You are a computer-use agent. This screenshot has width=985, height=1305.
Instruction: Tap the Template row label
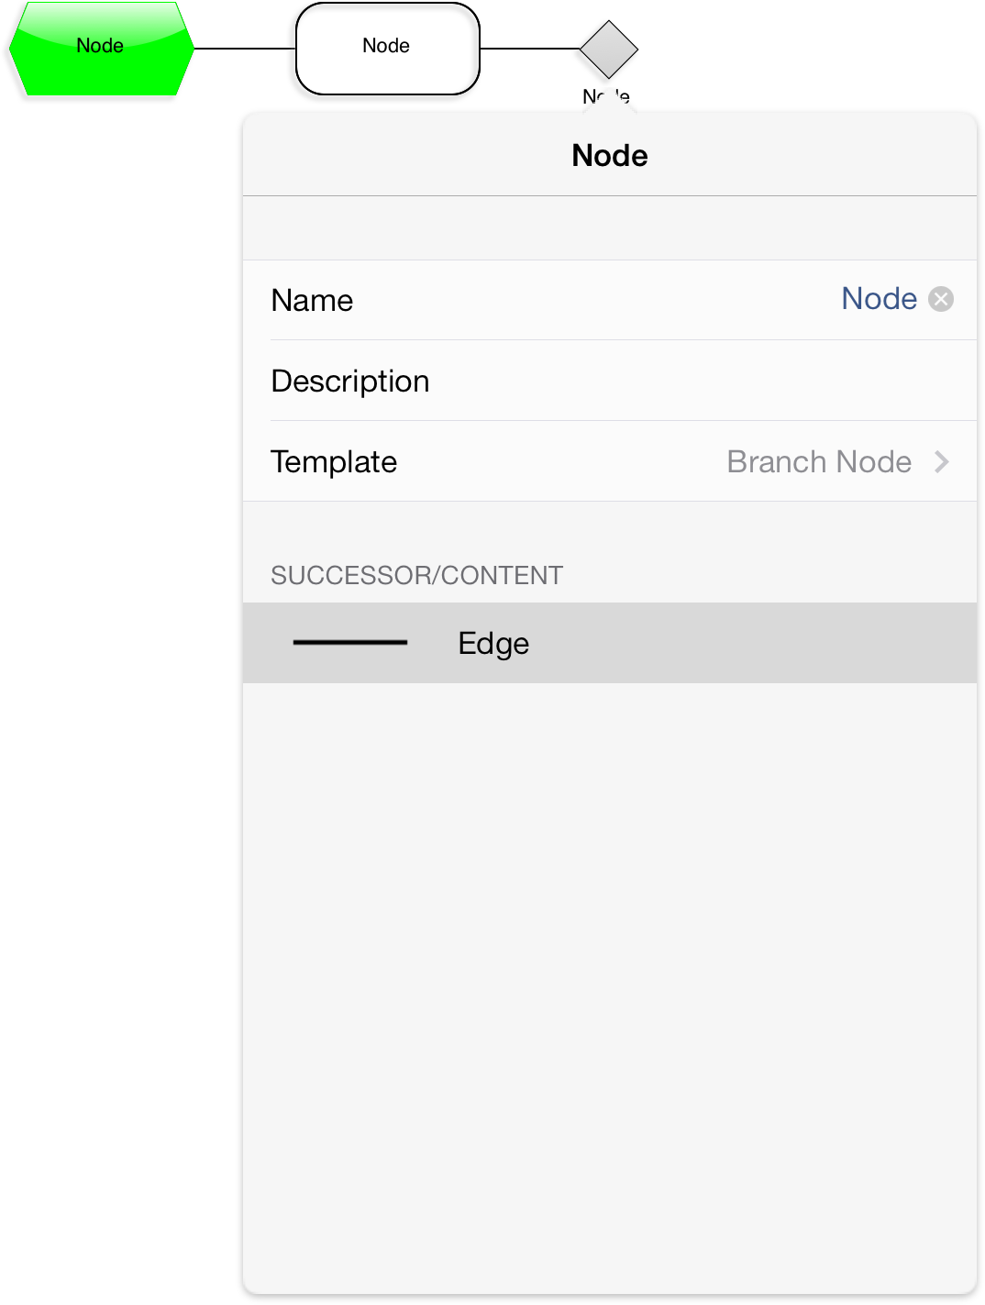pos(334,461)
